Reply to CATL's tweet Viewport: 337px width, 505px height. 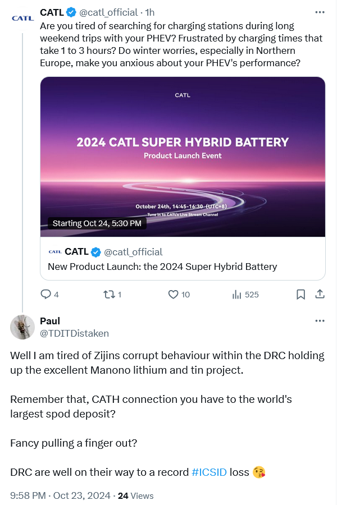46,294
